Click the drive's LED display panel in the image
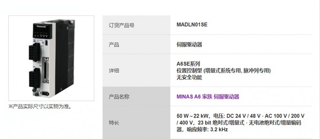This screenshot has height=139, width=320. pos(42,31)
